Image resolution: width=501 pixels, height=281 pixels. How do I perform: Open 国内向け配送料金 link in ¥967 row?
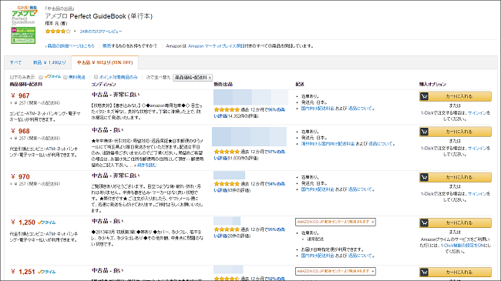coord(318,109)
